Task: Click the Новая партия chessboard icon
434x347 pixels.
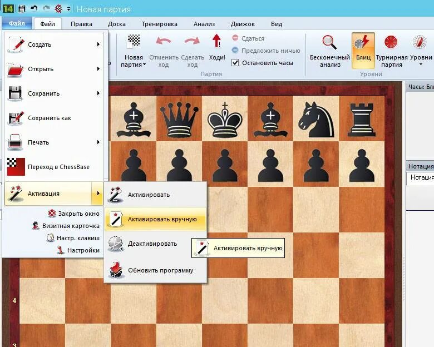Action: (134, 41)
